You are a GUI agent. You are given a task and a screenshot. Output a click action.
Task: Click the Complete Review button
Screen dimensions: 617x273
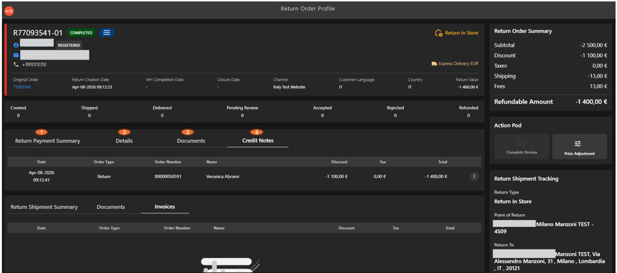point(522,147)
